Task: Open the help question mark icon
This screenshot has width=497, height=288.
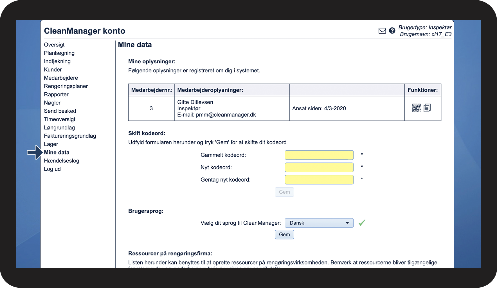Action: coord(392,31)
